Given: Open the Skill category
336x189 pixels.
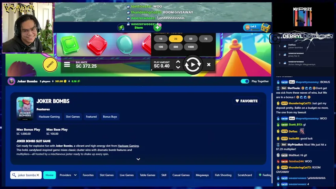Looking at the screenshot, I should click(164, 175).
